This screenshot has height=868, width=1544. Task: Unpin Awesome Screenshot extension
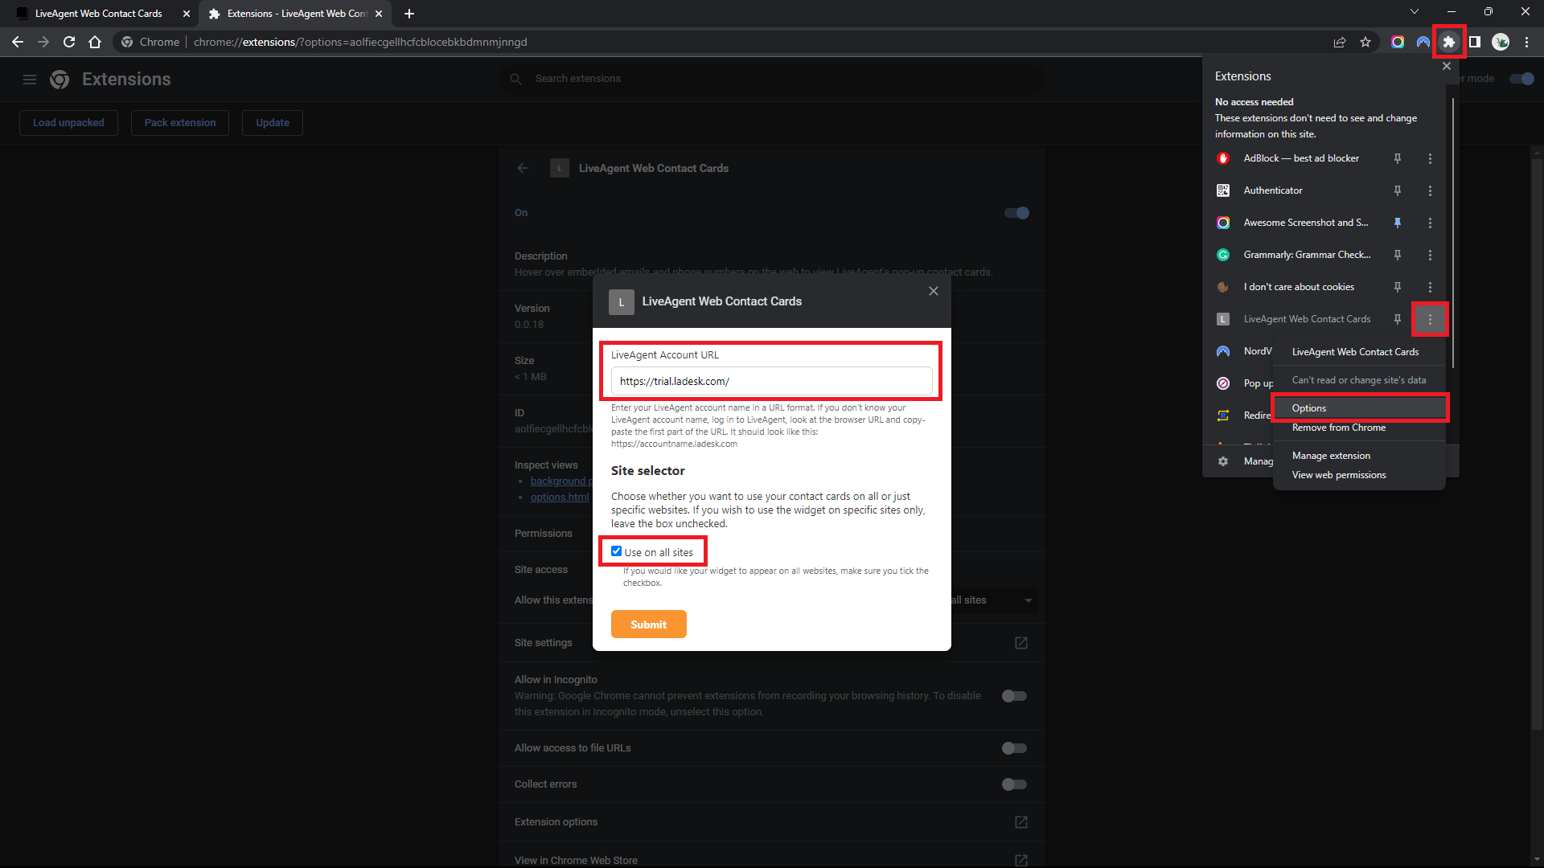tap(1398, 223)
